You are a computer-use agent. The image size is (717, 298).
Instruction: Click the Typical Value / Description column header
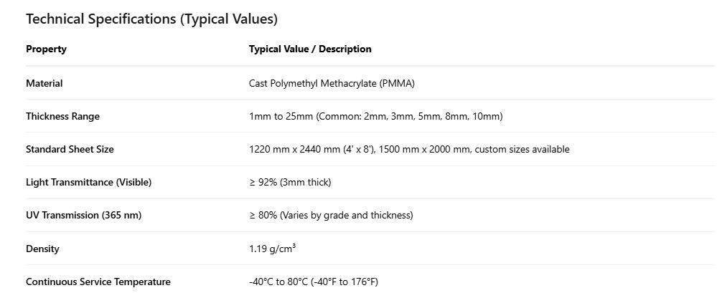[x=310, y=49]
